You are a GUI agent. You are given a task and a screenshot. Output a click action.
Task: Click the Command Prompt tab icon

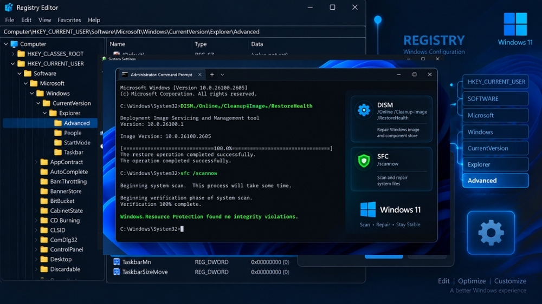tap(125, 75)
